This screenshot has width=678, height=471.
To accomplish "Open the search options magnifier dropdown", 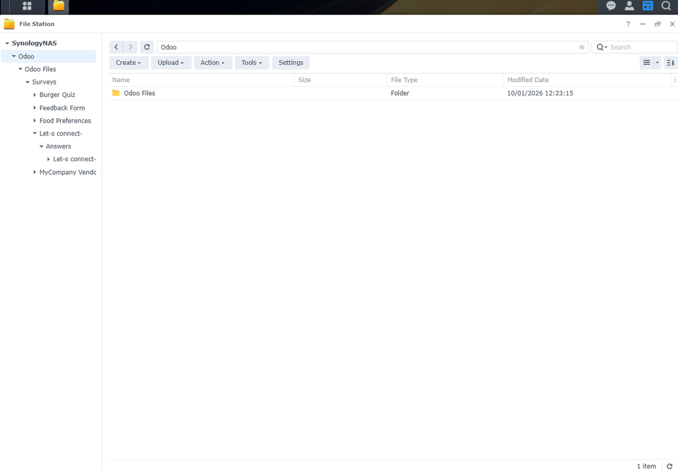I will [x=601, y=47].
